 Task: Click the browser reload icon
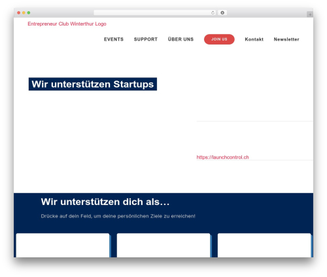(213, 12)
